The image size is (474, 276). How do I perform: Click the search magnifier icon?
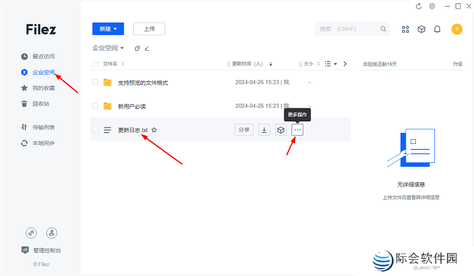[x=383, y=28]
